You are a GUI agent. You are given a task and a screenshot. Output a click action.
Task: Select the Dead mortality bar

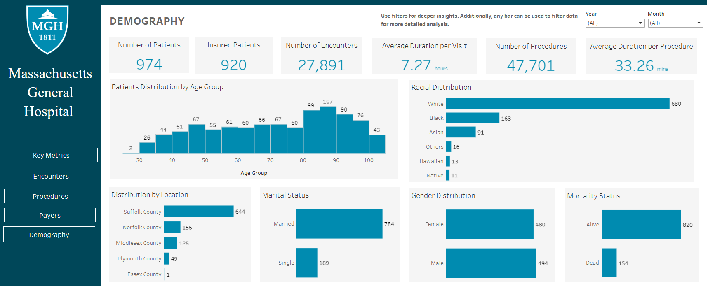[x=609, y=263]
